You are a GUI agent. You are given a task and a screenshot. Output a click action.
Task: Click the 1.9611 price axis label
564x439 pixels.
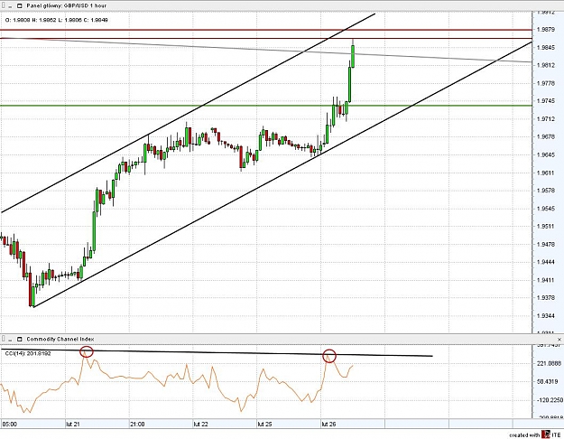click(545, 173)
